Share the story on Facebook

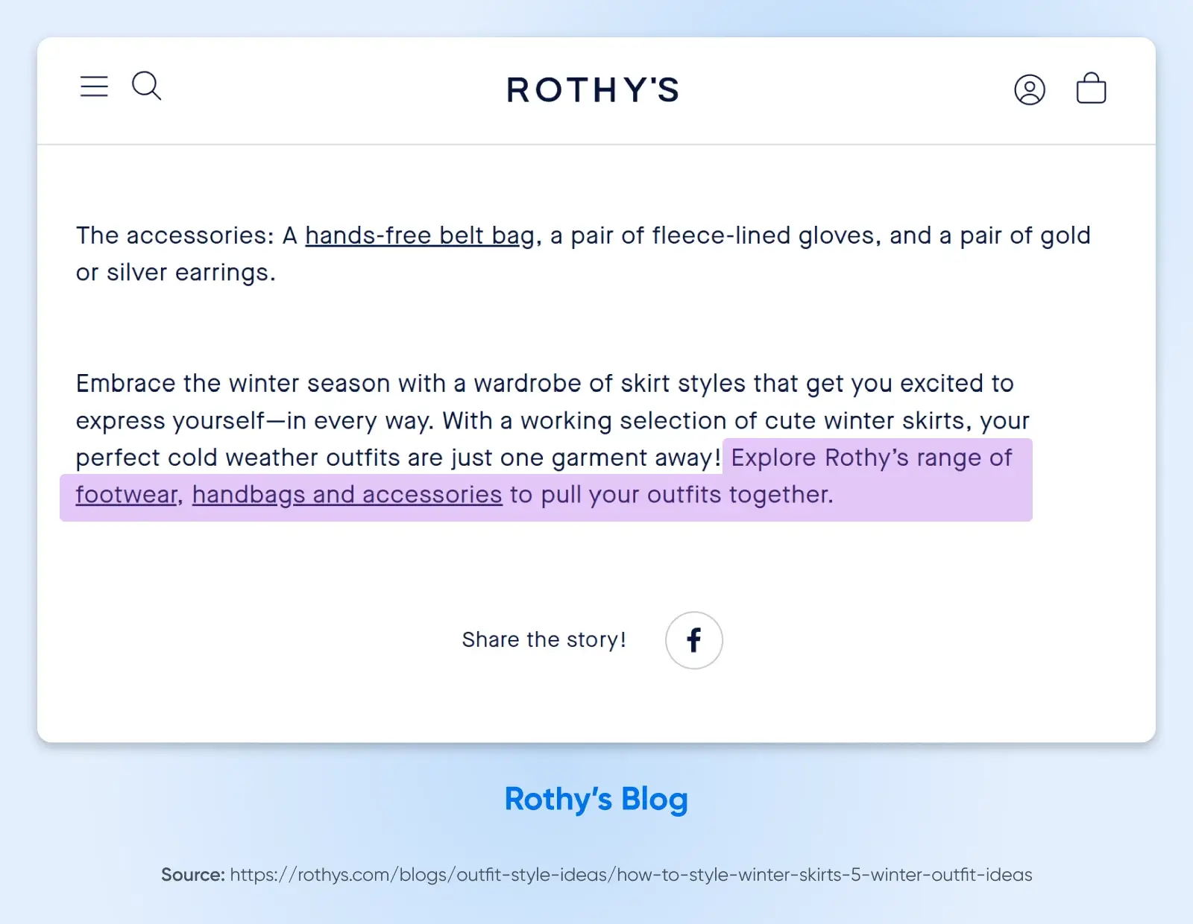click(694, 640)
